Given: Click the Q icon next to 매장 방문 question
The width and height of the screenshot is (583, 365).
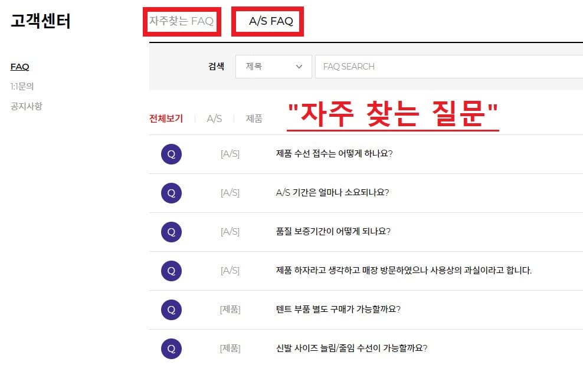Looking at the screenshot, I should [x=171, y=271].
